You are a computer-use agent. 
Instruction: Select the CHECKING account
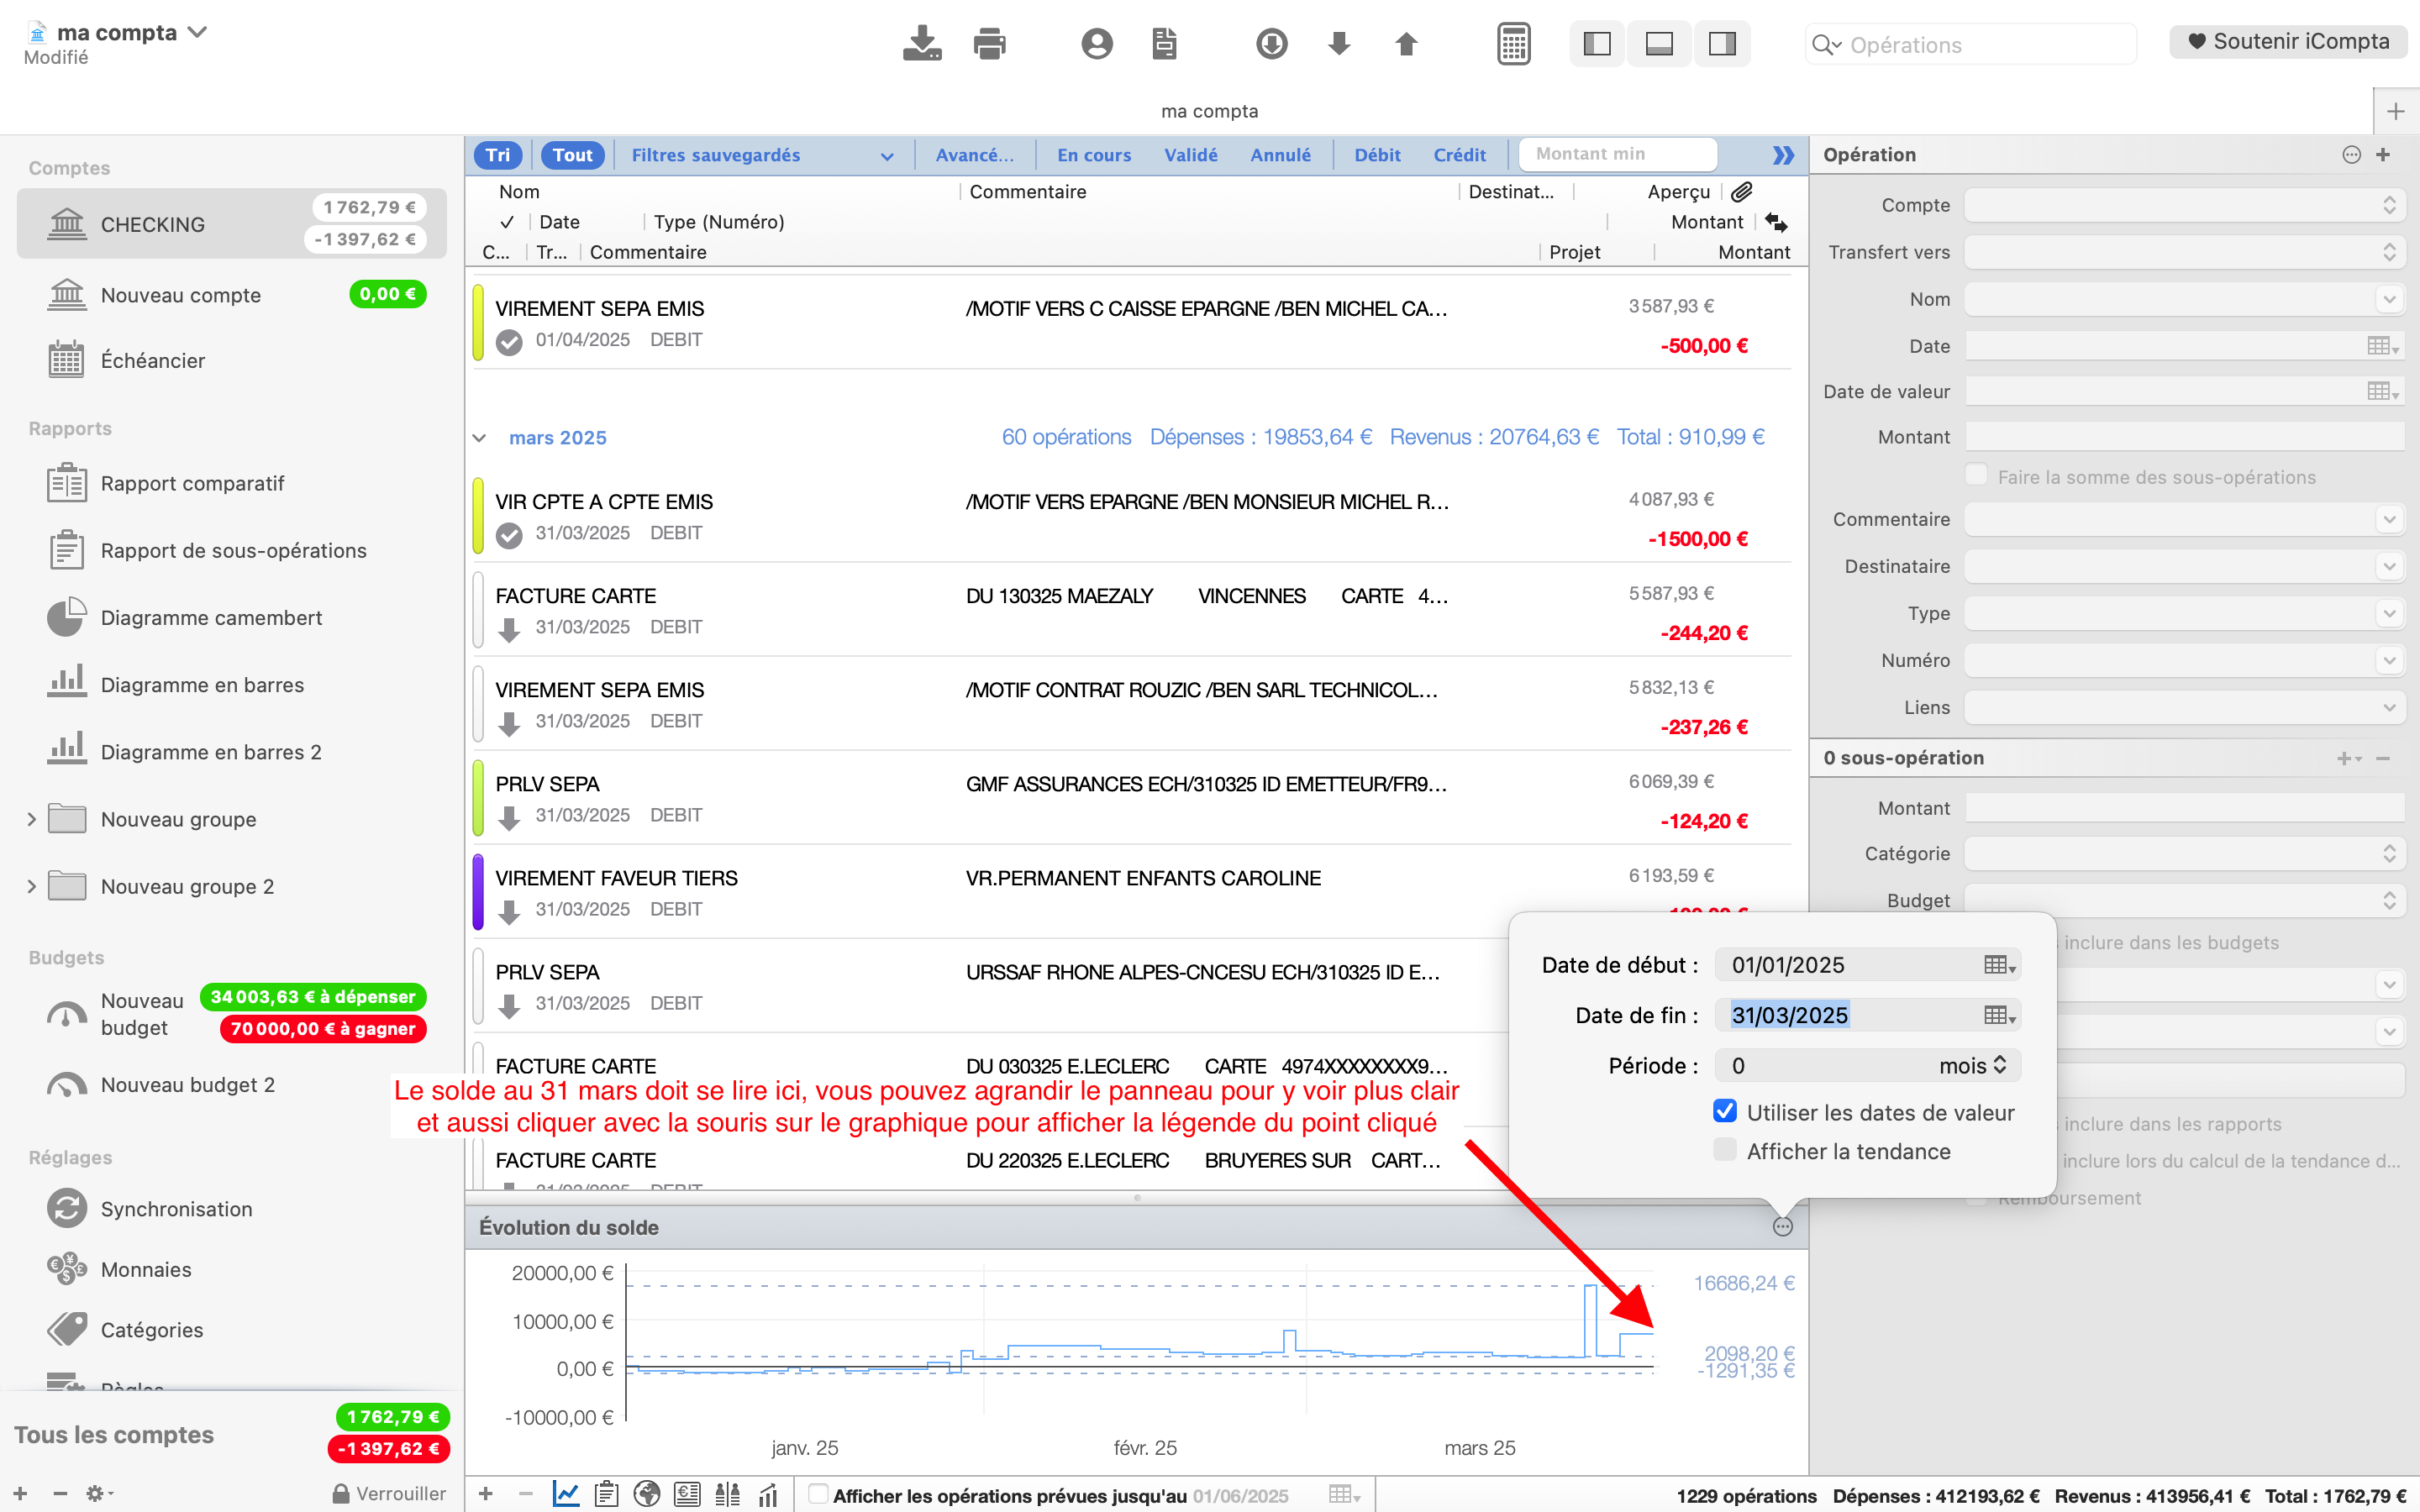tap(232, 224)
